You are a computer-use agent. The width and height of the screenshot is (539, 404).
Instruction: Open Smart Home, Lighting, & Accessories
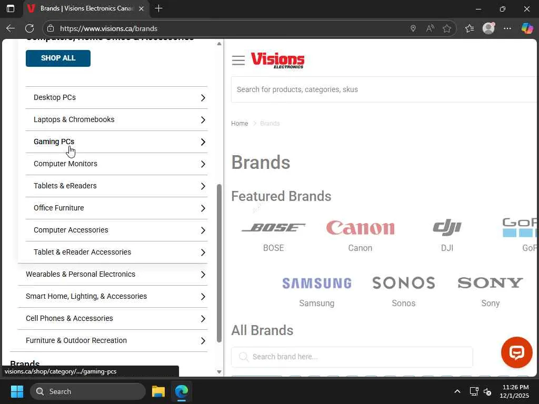(x=86, y=296)
